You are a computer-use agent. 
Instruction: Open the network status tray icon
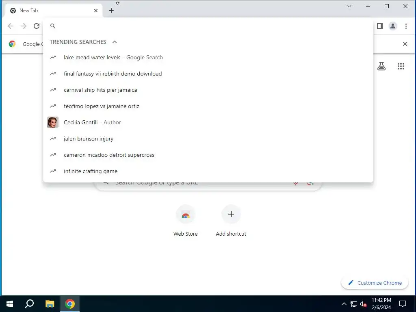click(354, 304)
